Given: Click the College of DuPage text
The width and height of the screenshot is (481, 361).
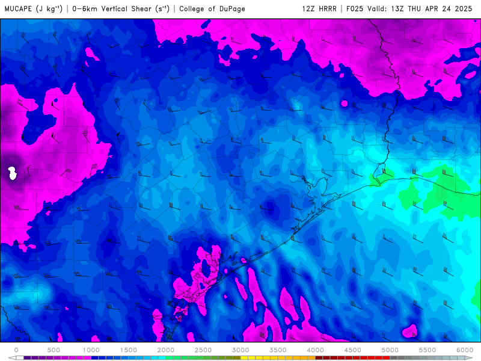Looking at the screenshot, I should coord(212,8).
